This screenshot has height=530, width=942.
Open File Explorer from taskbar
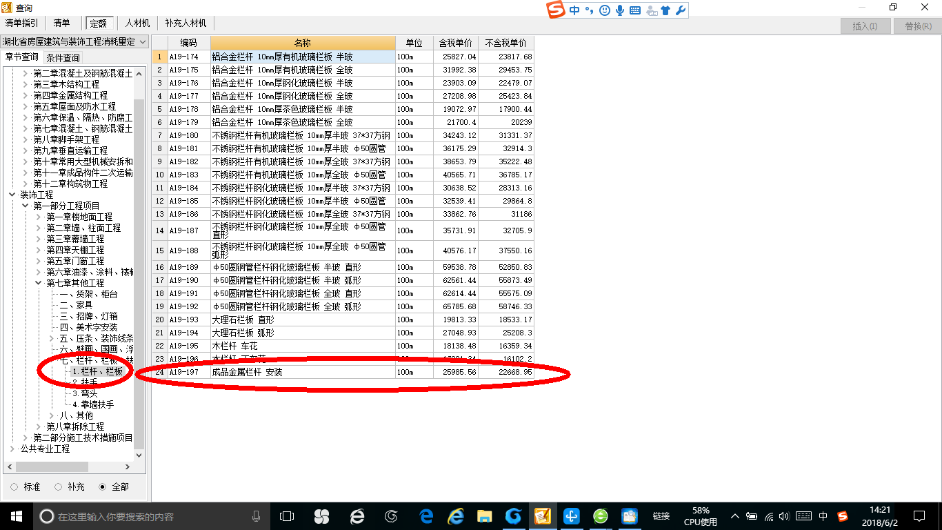[x=485, y=516]
